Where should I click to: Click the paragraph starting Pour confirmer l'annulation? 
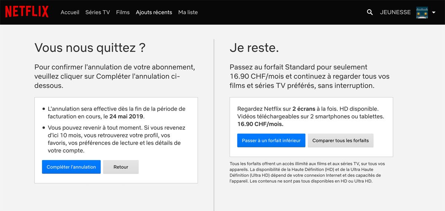tap(115, 76)
